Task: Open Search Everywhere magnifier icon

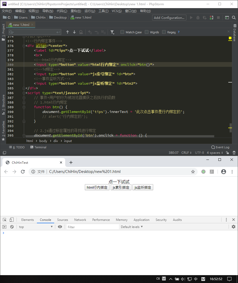Action: click(234, 18)
